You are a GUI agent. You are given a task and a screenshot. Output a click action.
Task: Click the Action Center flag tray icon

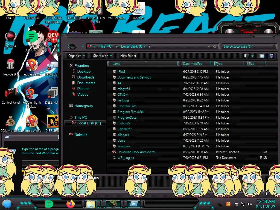(236, 204)
